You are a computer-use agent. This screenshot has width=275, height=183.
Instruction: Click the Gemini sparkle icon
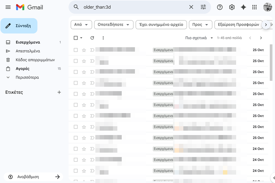pos(243,7)
